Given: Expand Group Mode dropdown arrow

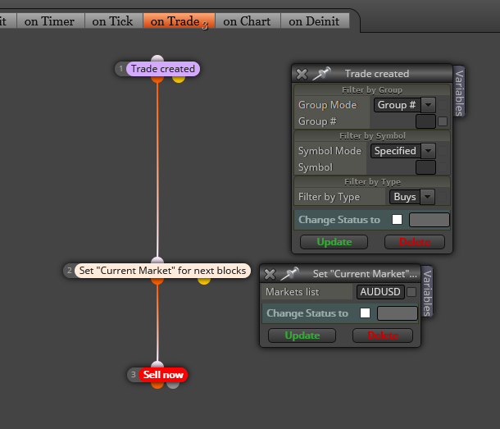Looking at the screenshot, I should [x=428, y=105].
